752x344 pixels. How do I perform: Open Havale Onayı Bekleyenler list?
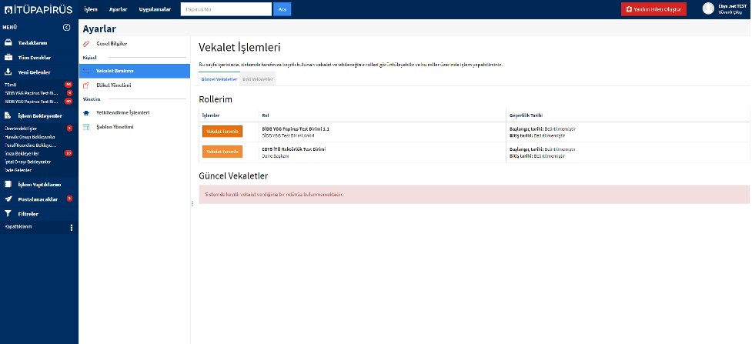tap(30, 137)
